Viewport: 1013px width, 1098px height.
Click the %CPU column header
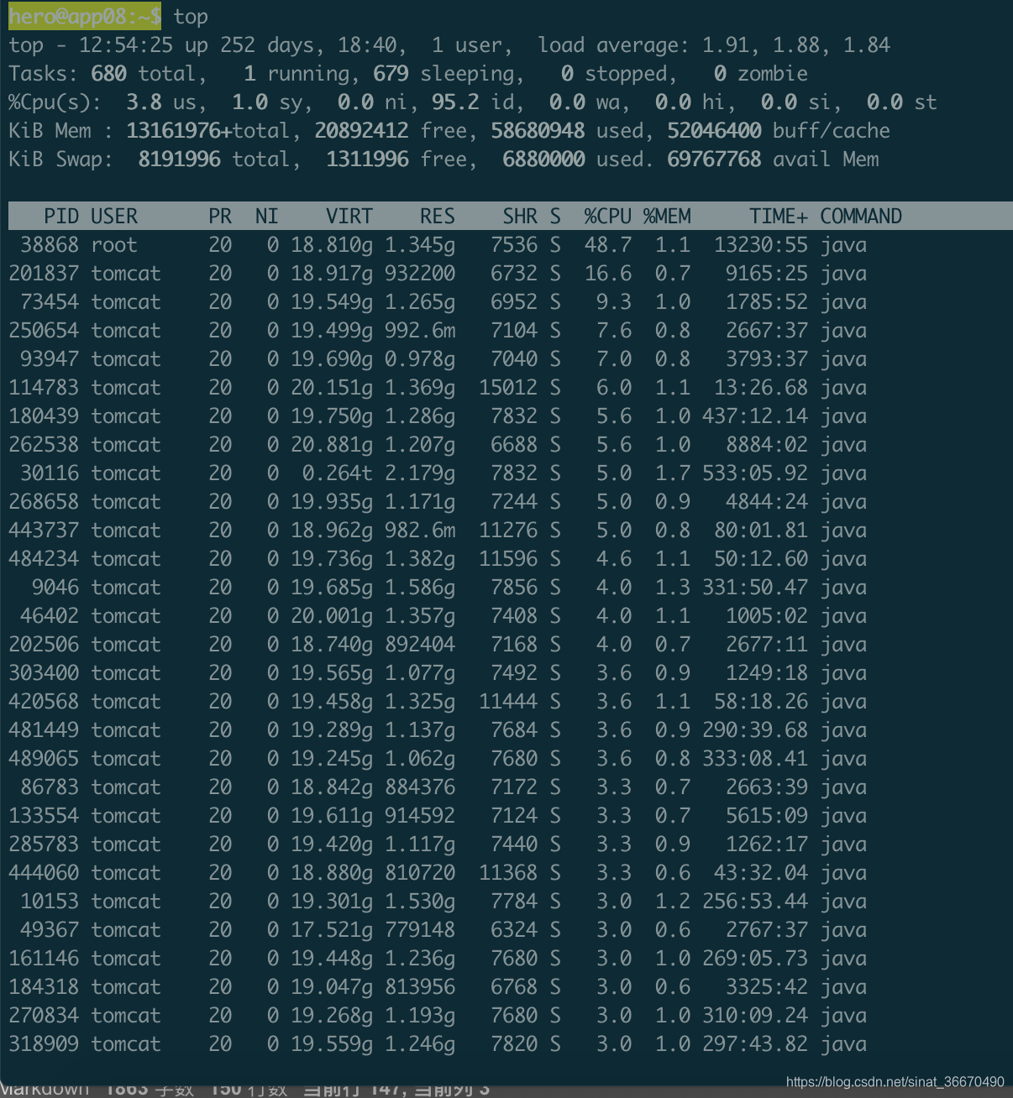608,216
